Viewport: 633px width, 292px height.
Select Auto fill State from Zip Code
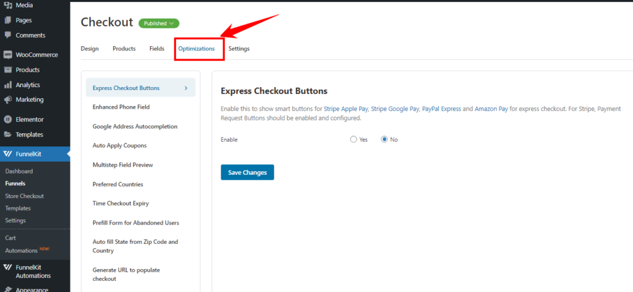[x=135, y=246]
